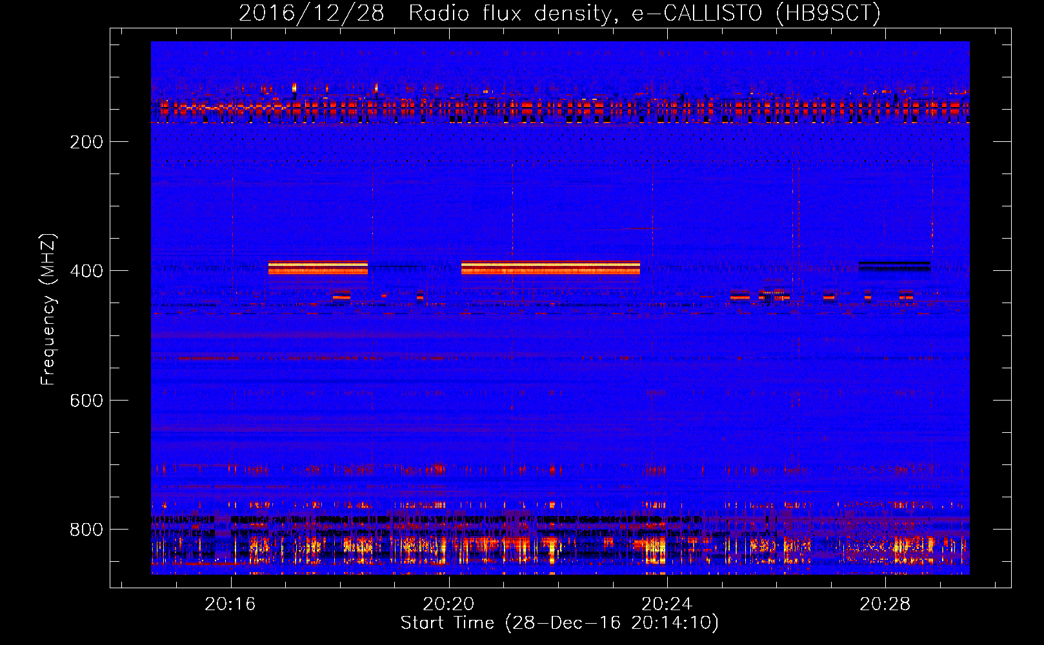The width and height of the screenshot is (1044, 645).
Task: Select the 600 frequency tick label
Action: pos(86,401)
